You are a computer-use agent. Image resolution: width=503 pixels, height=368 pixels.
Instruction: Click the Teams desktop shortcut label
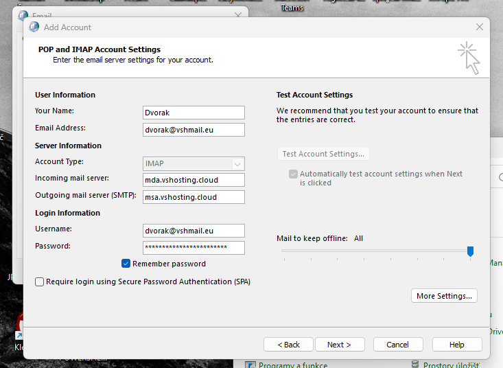click(x=292, y=8)
